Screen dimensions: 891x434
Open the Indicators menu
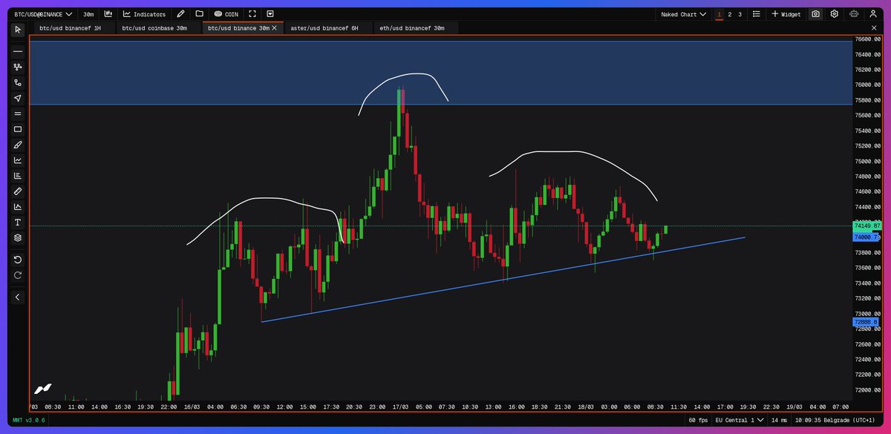[x=144, y=13]
